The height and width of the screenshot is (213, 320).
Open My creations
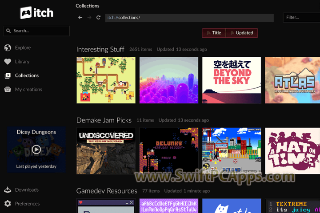28,90
